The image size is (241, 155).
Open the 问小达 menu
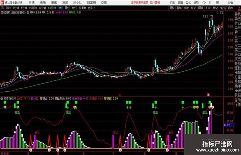tap(78, 3)
